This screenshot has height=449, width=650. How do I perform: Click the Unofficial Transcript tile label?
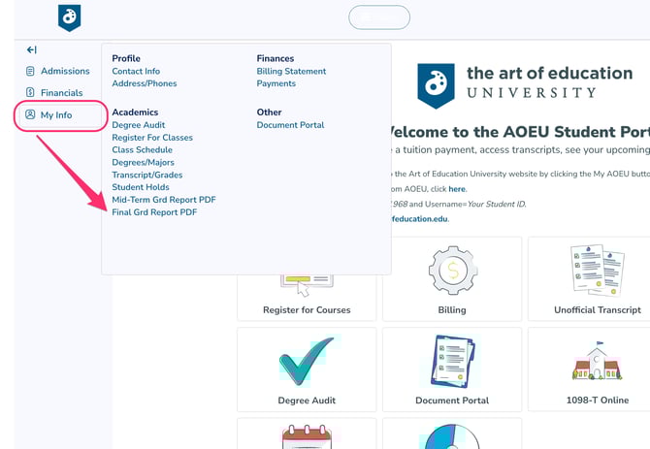(x=598, y=309)
